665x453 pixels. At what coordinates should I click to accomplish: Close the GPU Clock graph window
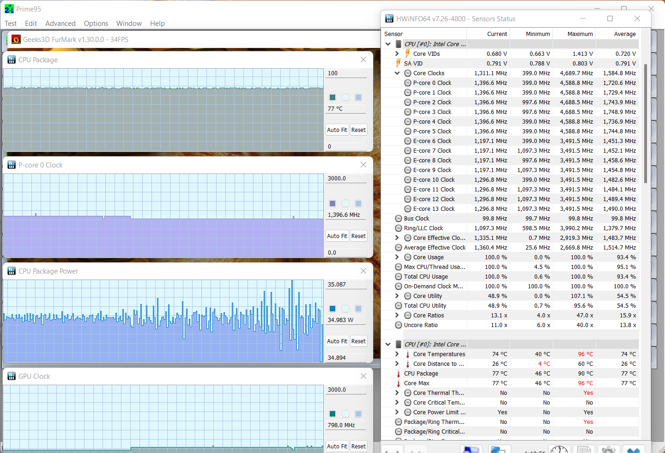363,376
